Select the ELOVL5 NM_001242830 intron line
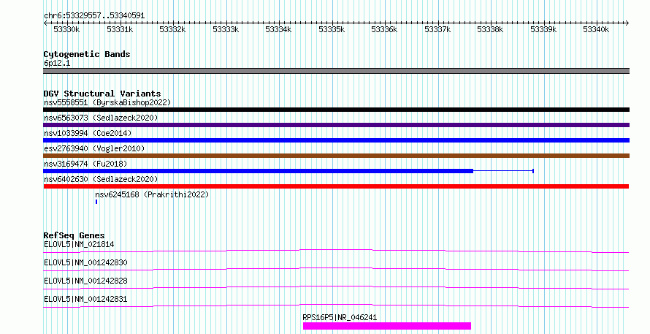The image size is (650, 334). 336,269
